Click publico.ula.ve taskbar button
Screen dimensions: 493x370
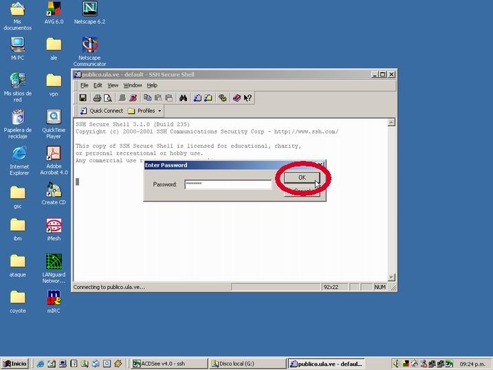tap(327, 364)
